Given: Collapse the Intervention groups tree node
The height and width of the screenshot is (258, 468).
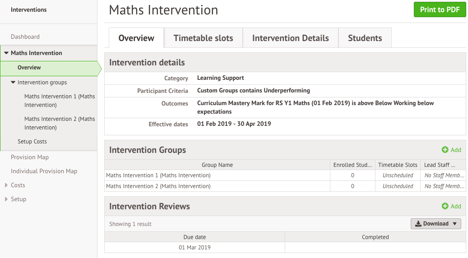Looking at the screenshot, I should pyautogui.click(x=13, y=83).
